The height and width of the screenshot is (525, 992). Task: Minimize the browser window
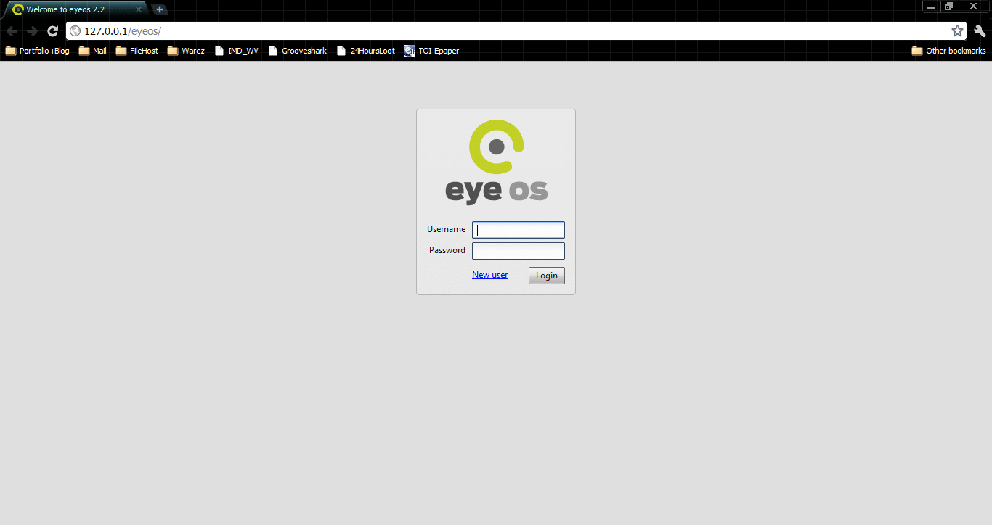point(931,7)
